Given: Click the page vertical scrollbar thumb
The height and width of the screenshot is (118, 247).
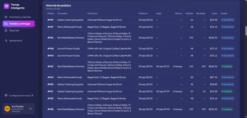Looking at the screenshot, I should point(246,31).
